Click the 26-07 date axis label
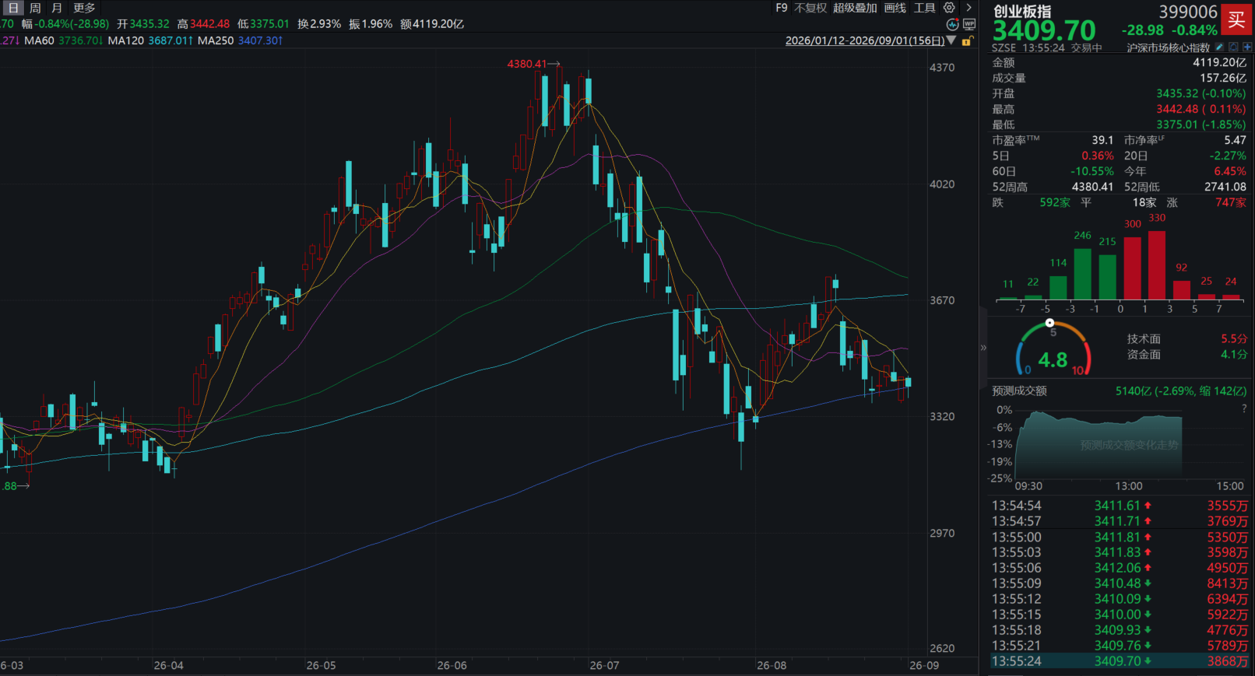 (604, 665)
